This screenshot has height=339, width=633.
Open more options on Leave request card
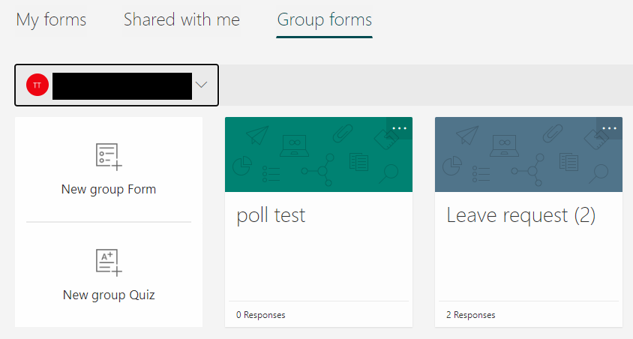pos(609,128)
